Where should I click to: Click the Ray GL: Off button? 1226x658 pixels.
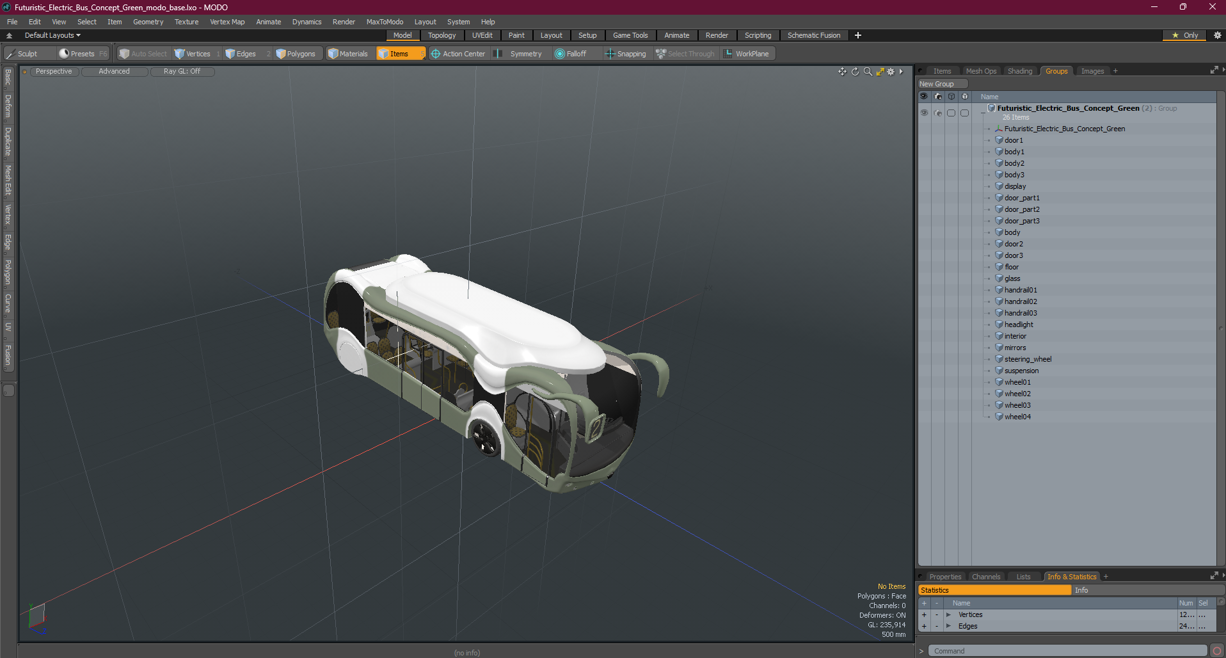click(x=182, y=72)
